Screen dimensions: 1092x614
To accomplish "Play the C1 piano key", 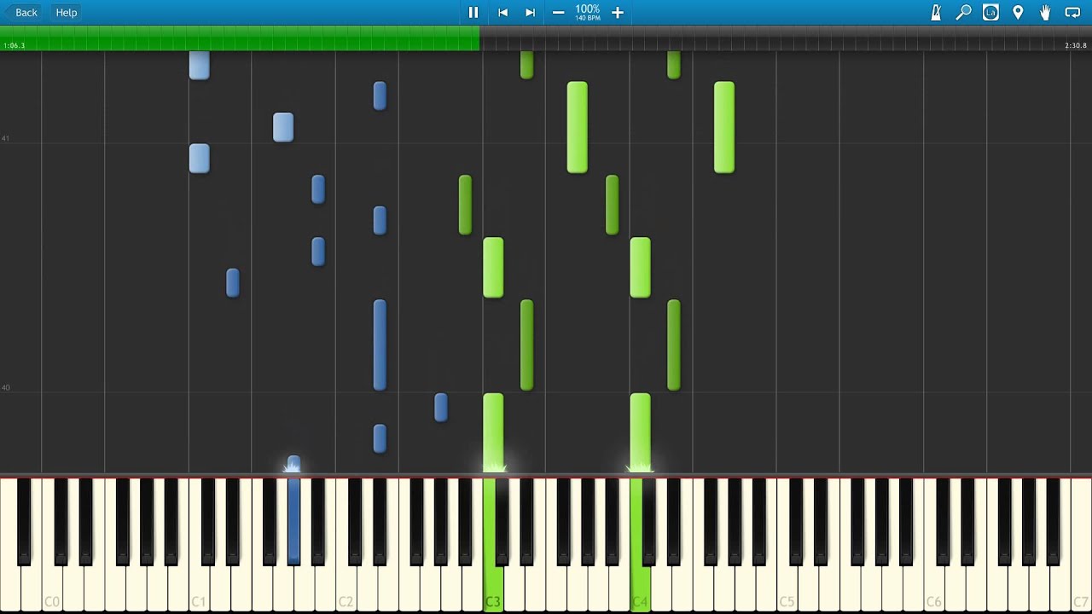I will (199, 588).
